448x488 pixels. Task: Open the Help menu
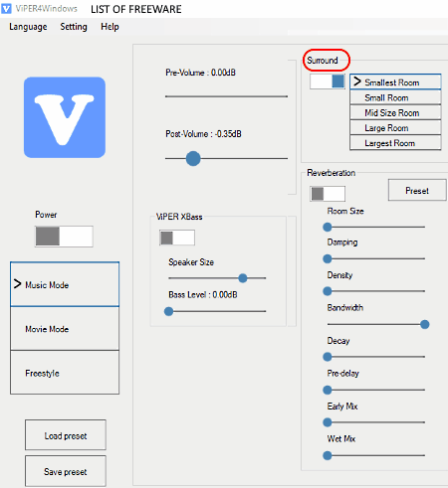[110, 27]
